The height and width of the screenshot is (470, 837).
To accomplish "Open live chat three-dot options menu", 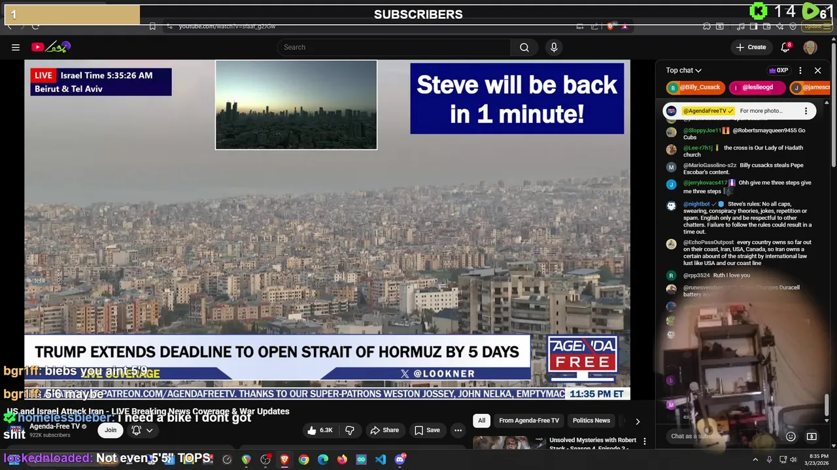I will click(800, 70).
